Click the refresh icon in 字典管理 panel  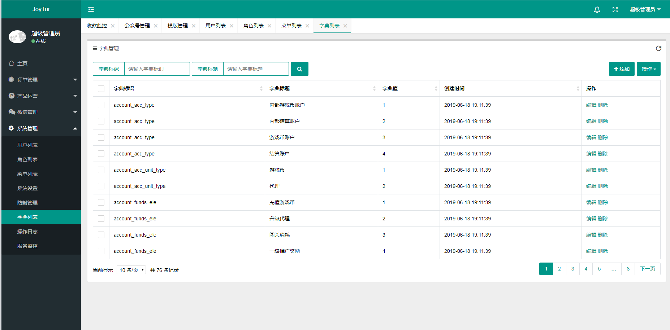658,48
